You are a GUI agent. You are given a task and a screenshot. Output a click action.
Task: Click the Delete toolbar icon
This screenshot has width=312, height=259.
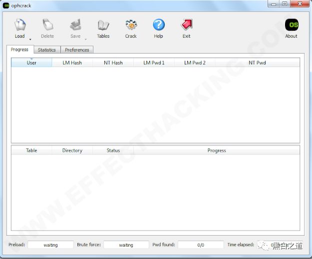tap(47, 25)
